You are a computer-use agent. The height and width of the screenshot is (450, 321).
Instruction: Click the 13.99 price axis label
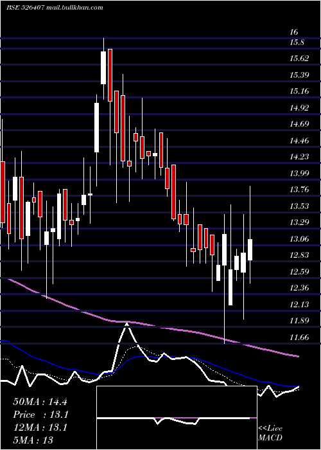coord(299,174)
